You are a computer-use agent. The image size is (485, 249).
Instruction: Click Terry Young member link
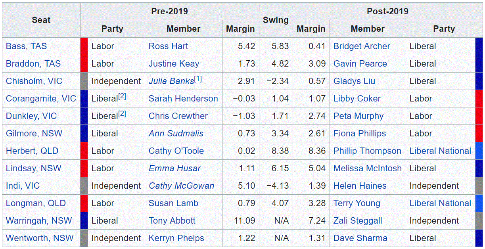click(357, 203)
